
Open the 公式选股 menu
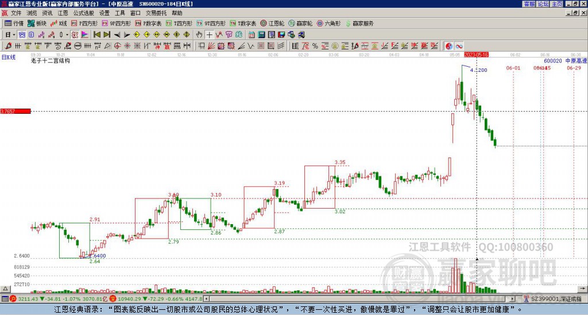click(84, 13)
